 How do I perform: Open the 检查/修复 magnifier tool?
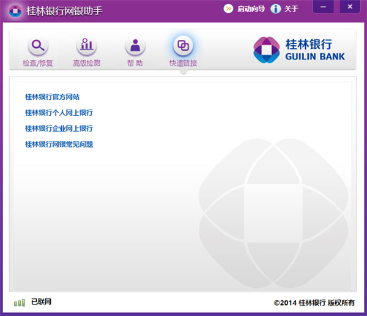coord(38,45)
